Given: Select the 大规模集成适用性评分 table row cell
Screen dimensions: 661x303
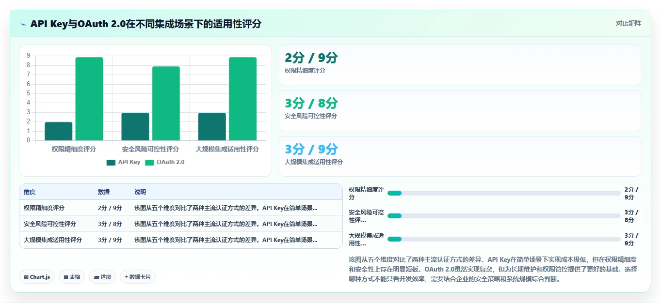Looking at the screenshot, I should [53, 240].
